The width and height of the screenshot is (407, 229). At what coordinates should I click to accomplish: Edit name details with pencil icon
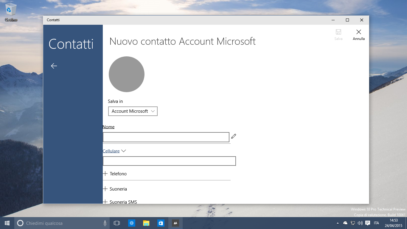pyautogui.click(x=234, y=136)
